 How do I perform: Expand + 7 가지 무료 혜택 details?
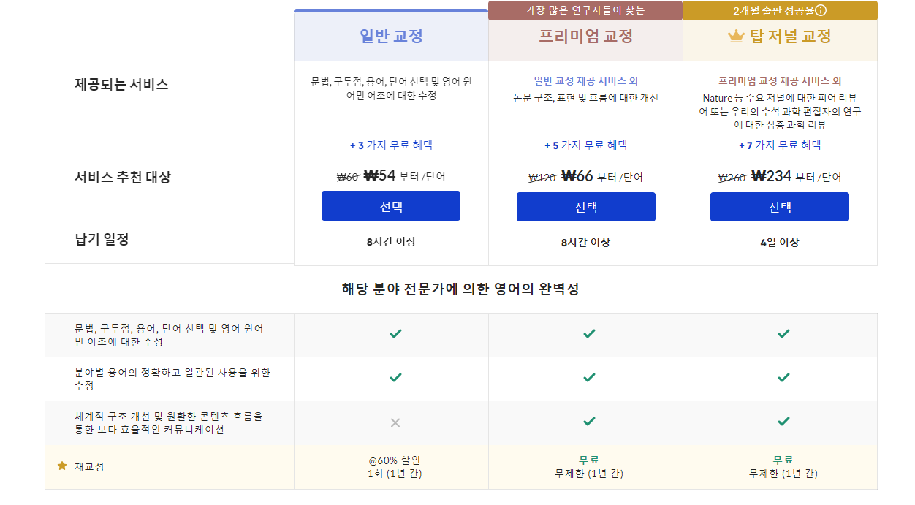(x=780, y=145)
